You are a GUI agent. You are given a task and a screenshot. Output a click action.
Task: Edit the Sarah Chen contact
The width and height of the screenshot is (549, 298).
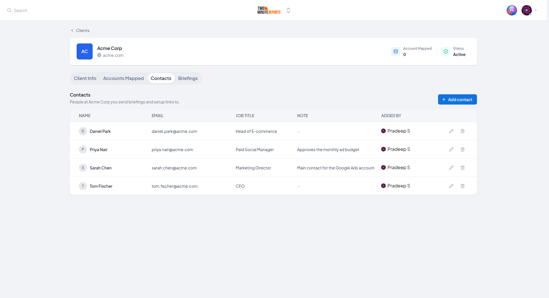click(x=451, y=168)
